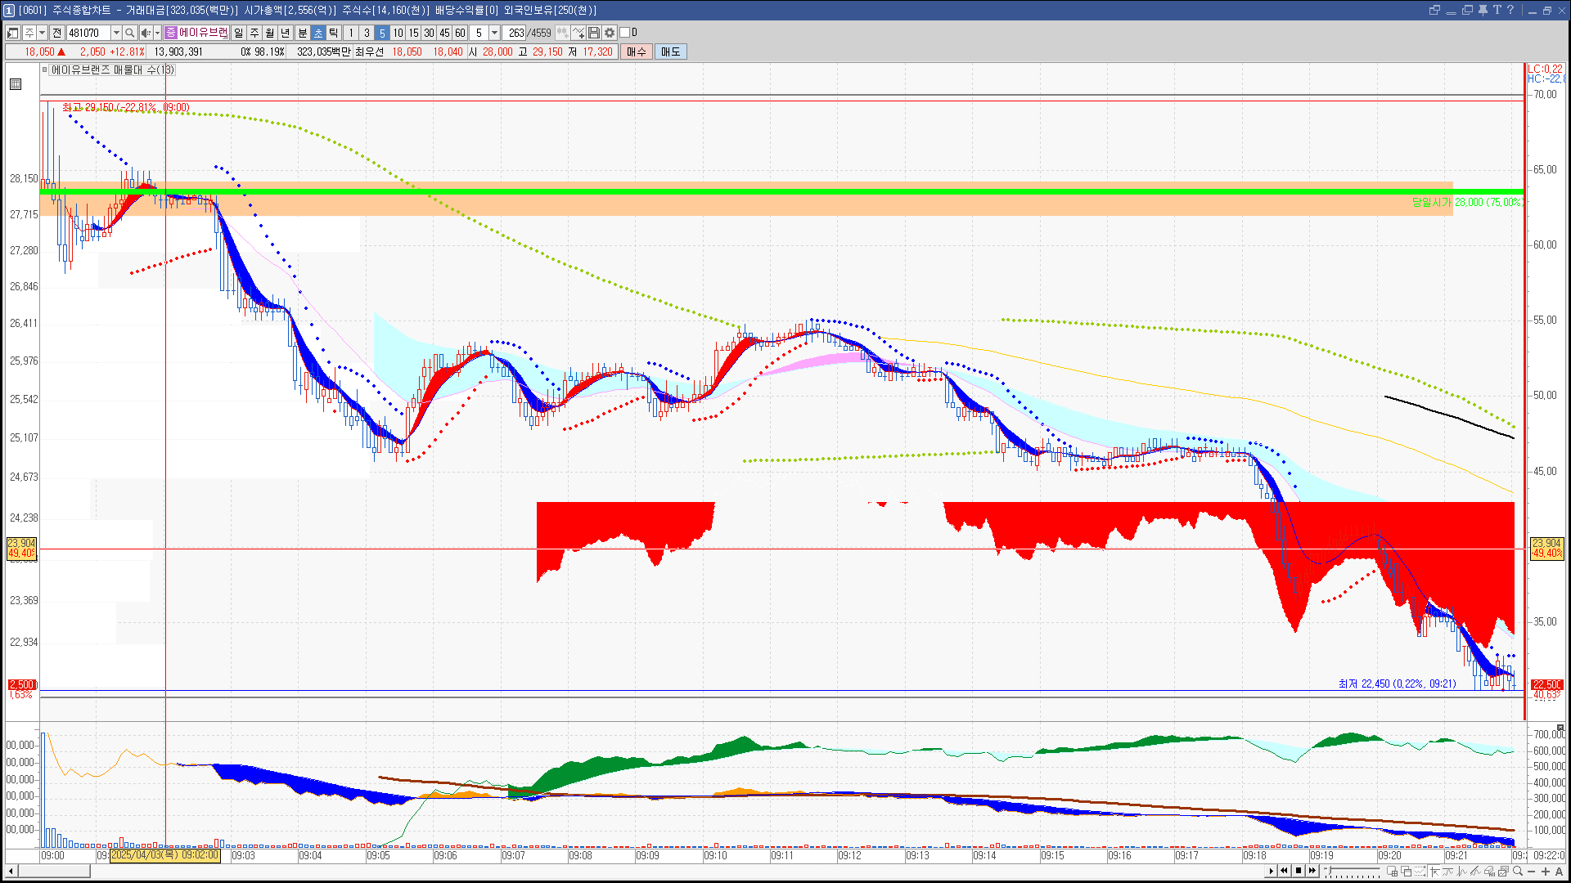Open the chart data table icon
Image resolution: width=1571 pixels, height=883 pixels.
[16, 84]
